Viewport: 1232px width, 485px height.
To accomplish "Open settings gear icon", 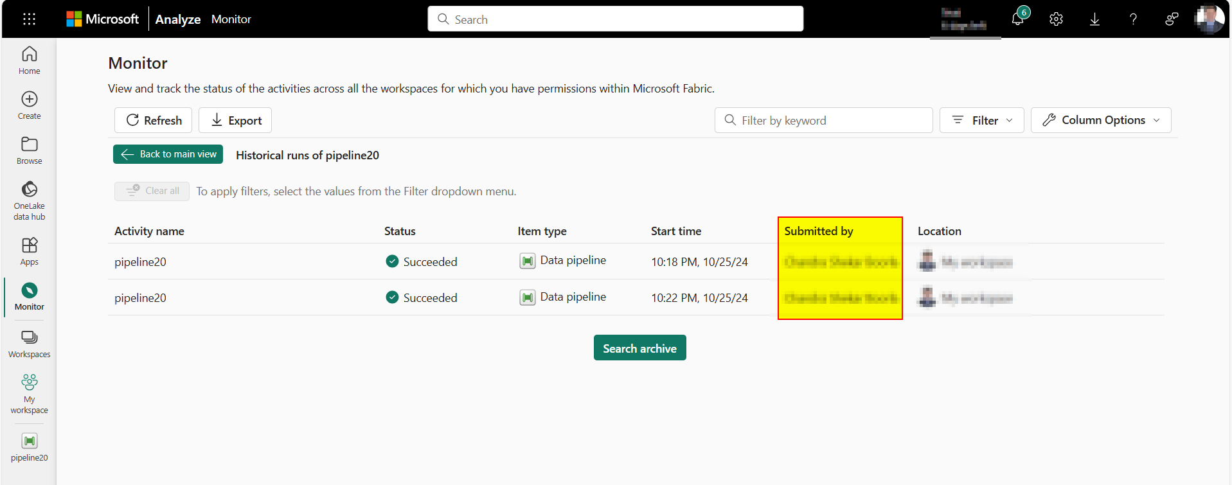I will (1056, 19).
